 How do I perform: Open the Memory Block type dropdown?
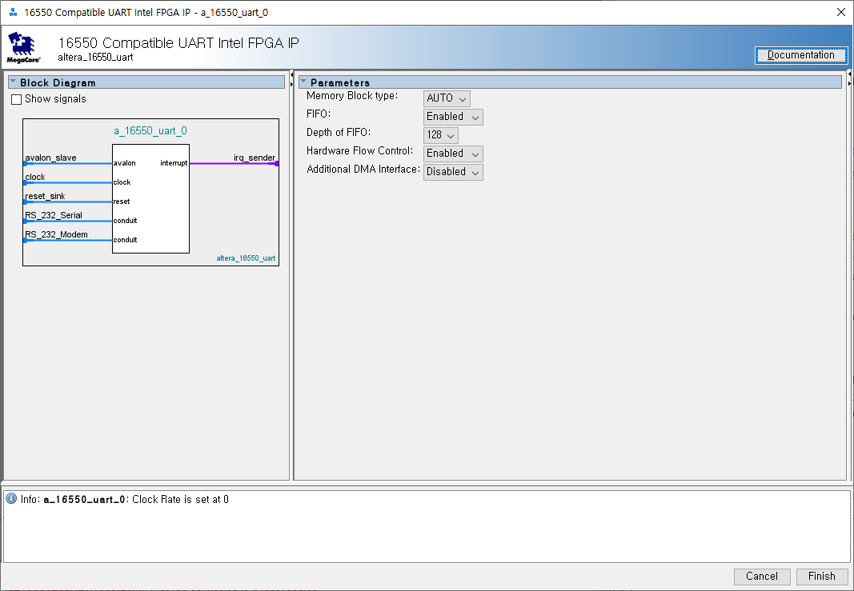(x=447, y=98)
